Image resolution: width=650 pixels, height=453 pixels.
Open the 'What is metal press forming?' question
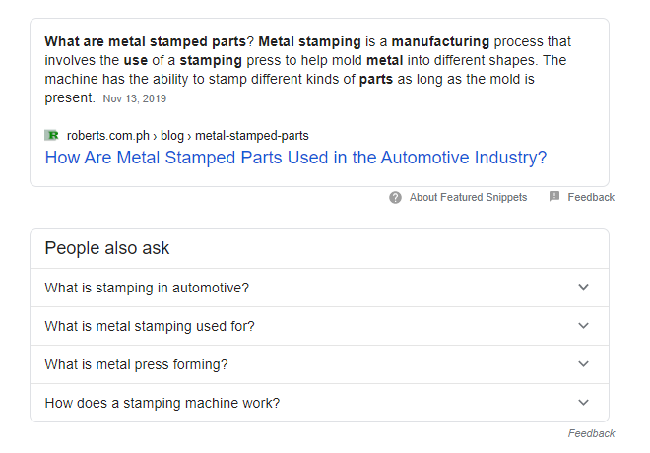tap(136, 364)
